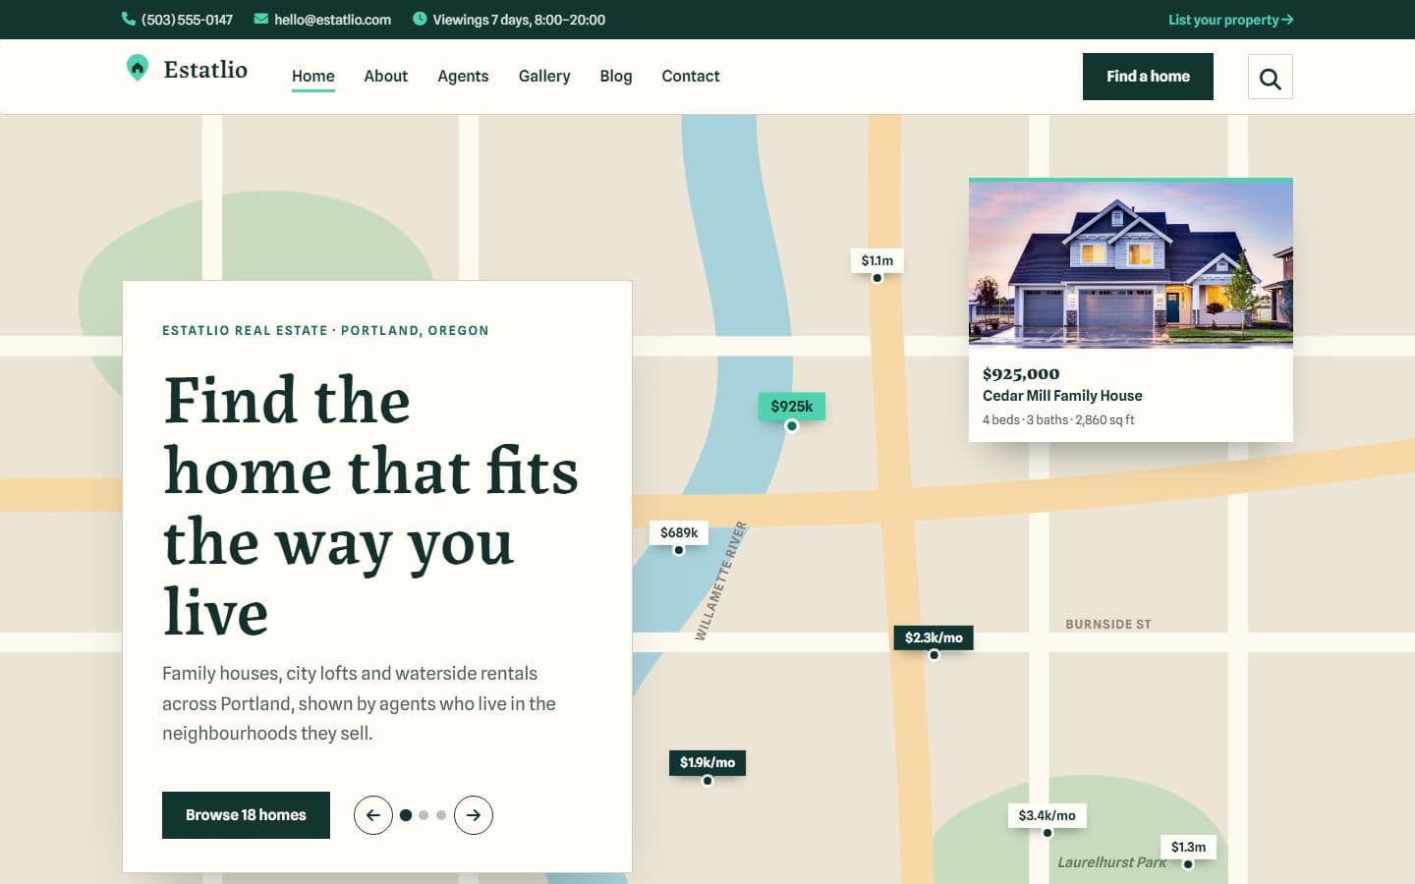
Task: Open the Cedar Mill house photo
Action: point(1131,264)
